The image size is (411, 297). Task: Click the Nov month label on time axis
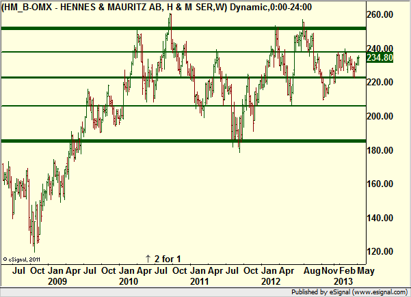point(330,270)
